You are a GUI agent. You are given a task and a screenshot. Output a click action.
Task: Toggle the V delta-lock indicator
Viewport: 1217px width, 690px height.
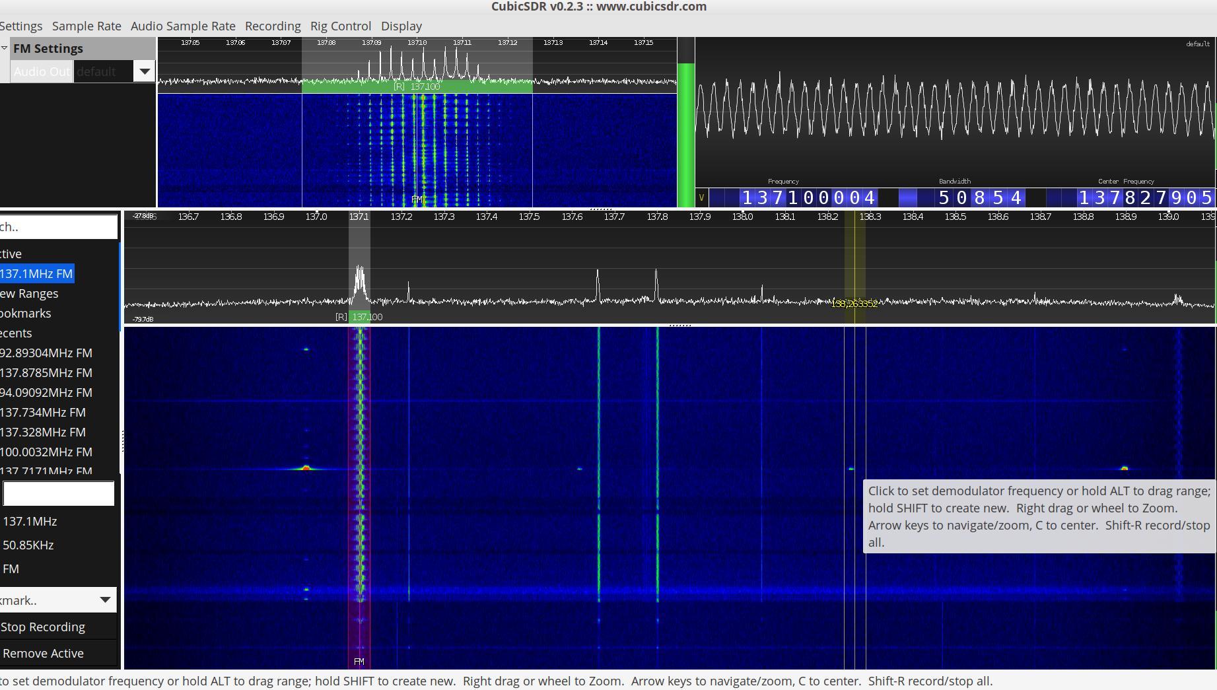(701, 197)
